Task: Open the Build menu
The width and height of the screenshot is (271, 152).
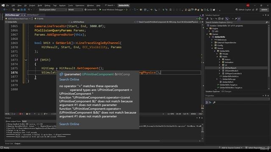Action: pyautogui.click(x=40, y=5)
